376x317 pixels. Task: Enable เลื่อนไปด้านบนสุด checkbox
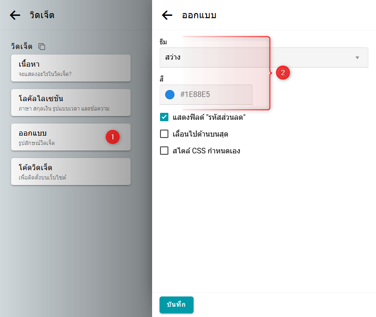[164, 134]
